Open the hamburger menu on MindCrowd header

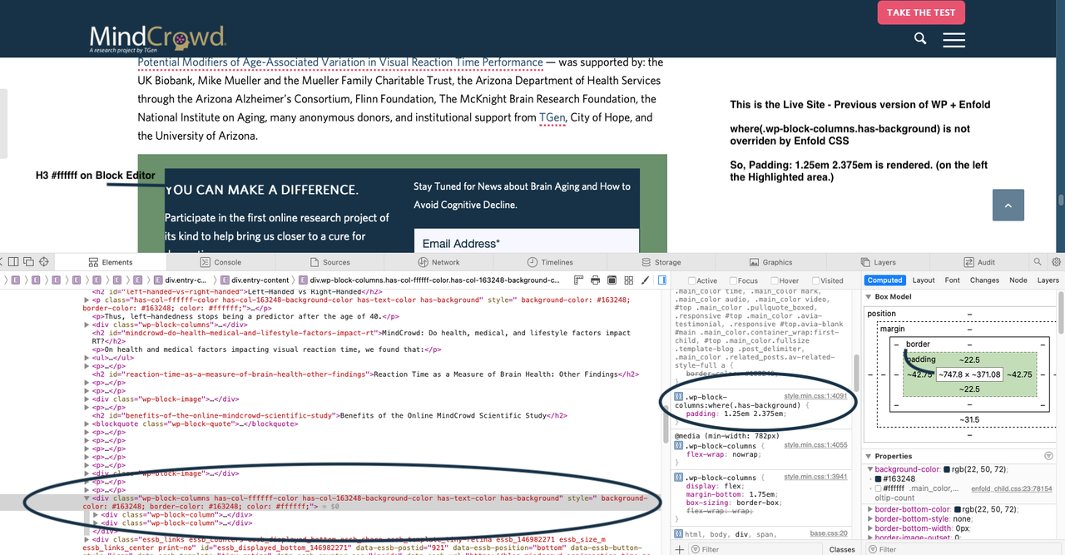[x=954, y=39]
